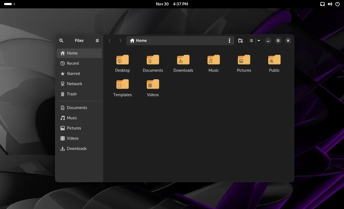344x209 pixels.
Task: Open the path bar three-dot menu
Action: pyautogui.click(x=229, y=41)
